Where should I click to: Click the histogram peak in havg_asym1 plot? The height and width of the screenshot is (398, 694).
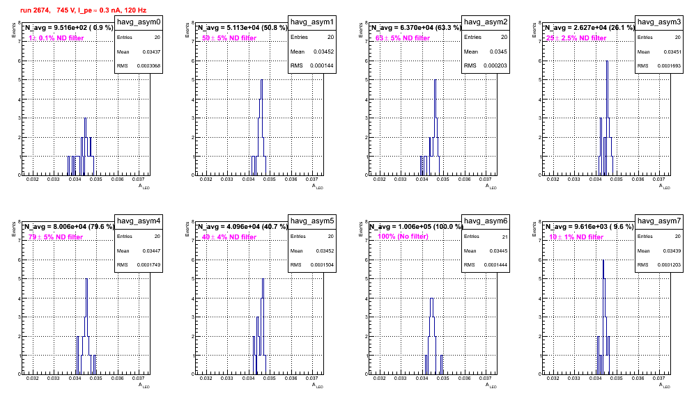[x=261, y=80]
